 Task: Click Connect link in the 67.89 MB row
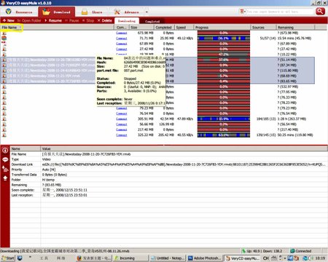pos(122,44)
